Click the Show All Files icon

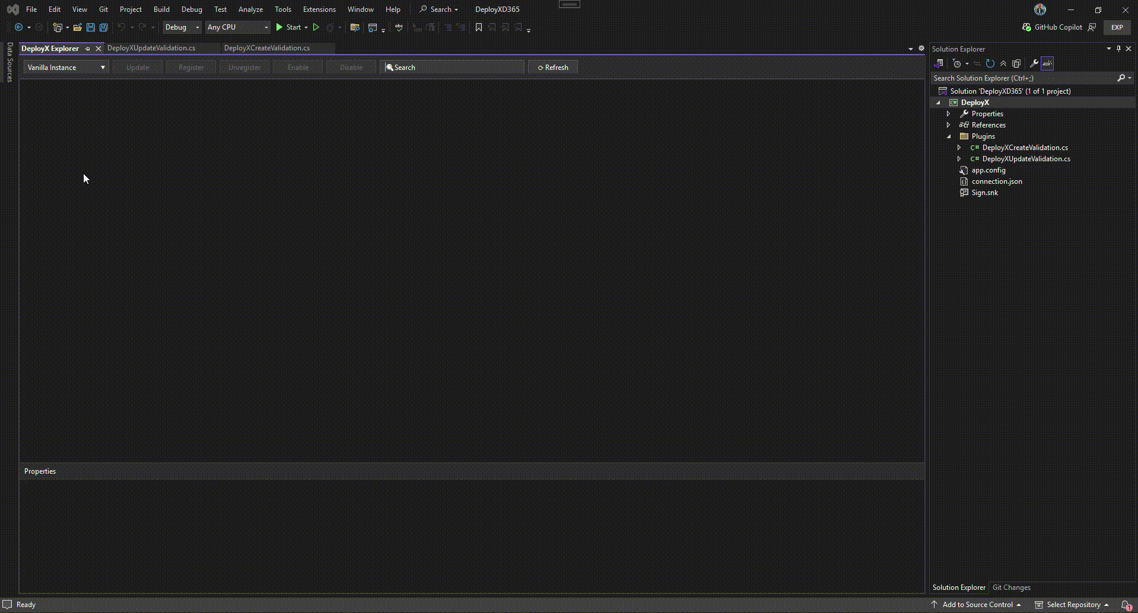pos(1016,63)
